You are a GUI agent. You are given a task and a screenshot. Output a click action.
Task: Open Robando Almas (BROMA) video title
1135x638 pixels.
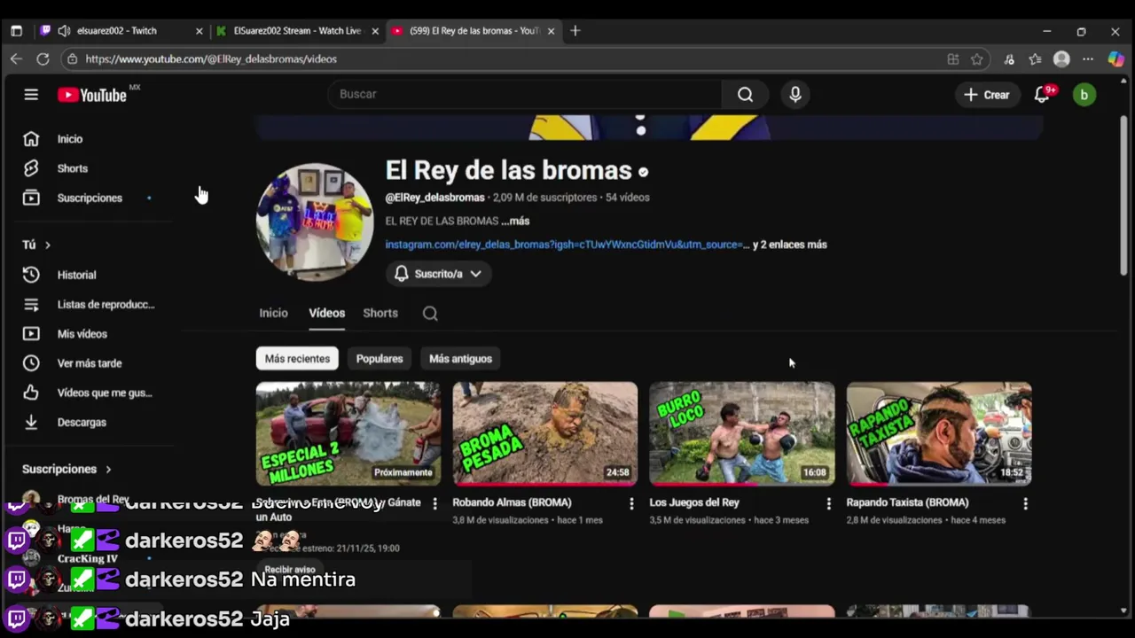pyautogui.click(x=512, y=502)
